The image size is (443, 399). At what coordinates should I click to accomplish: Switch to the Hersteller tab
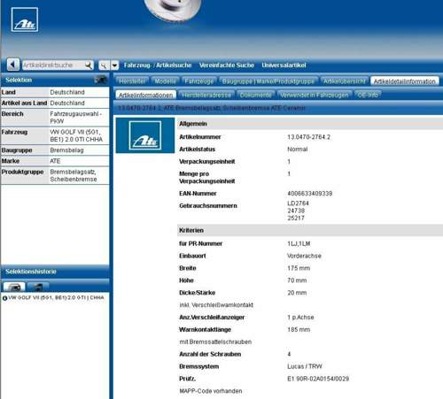point(132,81)
